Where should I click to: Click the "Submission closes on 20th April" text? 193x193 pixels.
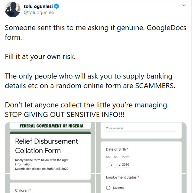point(42,169)
